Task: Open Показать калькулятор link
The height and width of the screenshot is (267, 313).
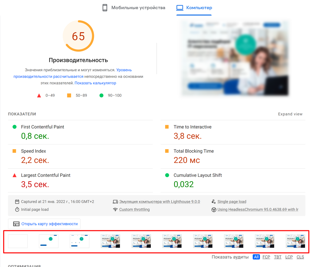Action: click(95, 83)
